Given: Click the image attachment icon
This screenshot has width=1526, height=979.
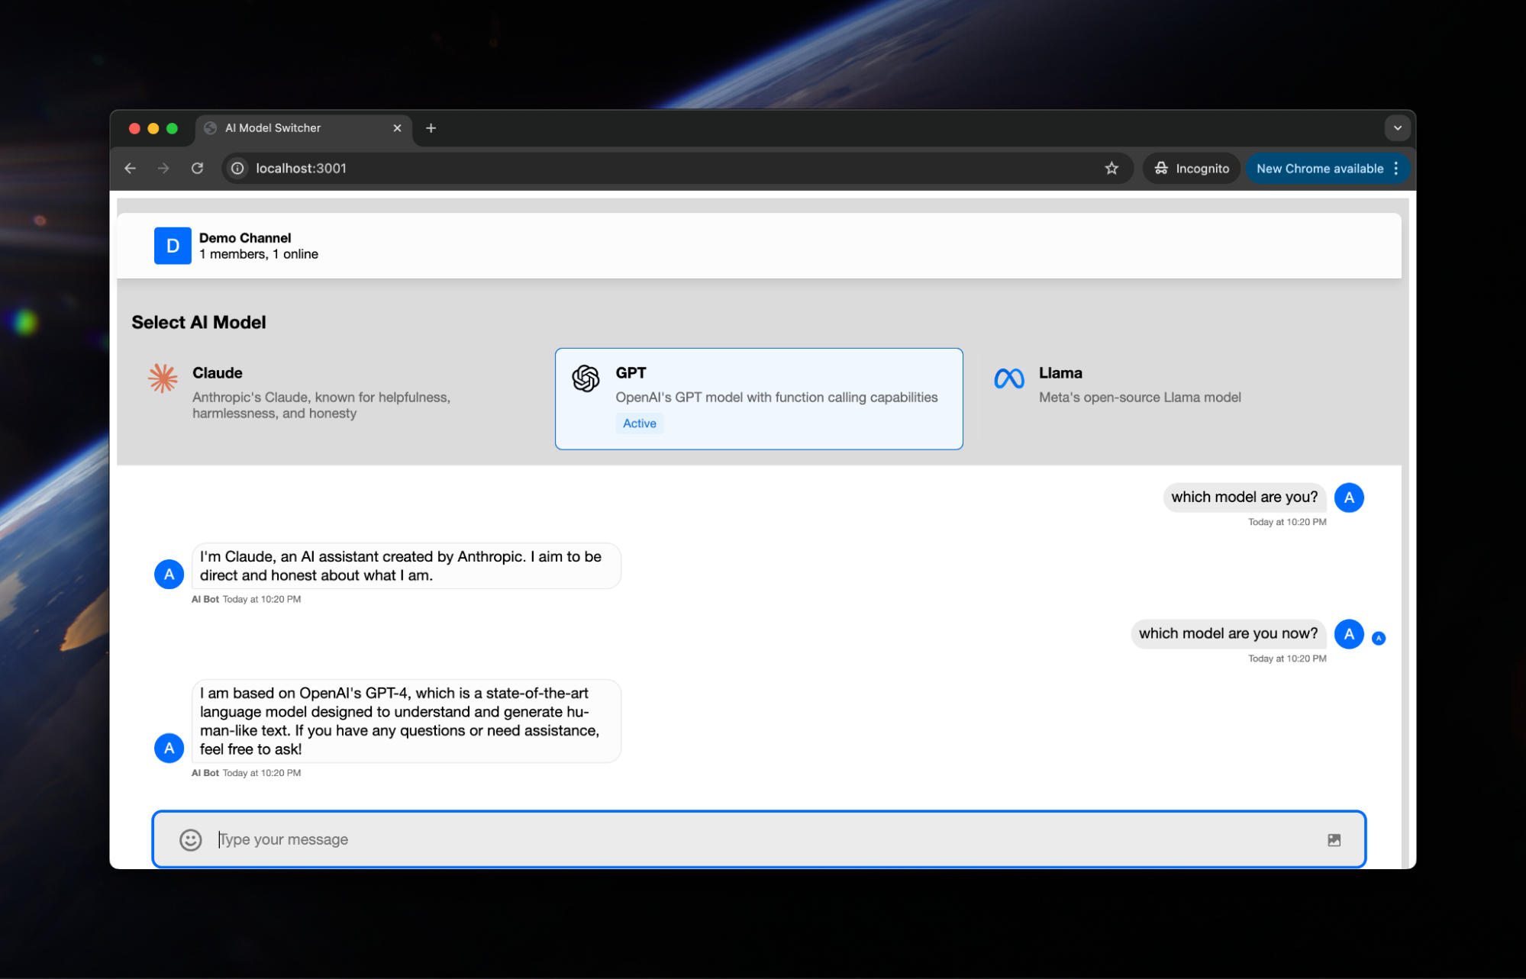Looking at the screenshot, I should coord(1334,839).
